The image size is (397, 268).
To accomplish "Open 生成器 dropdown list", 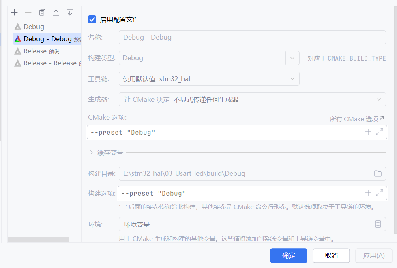I will [x=252, y=99].
